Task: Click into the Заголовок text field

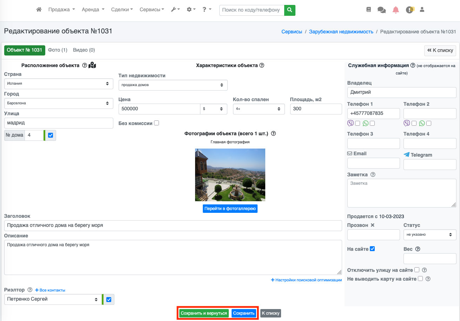Action: pos(173,225)
